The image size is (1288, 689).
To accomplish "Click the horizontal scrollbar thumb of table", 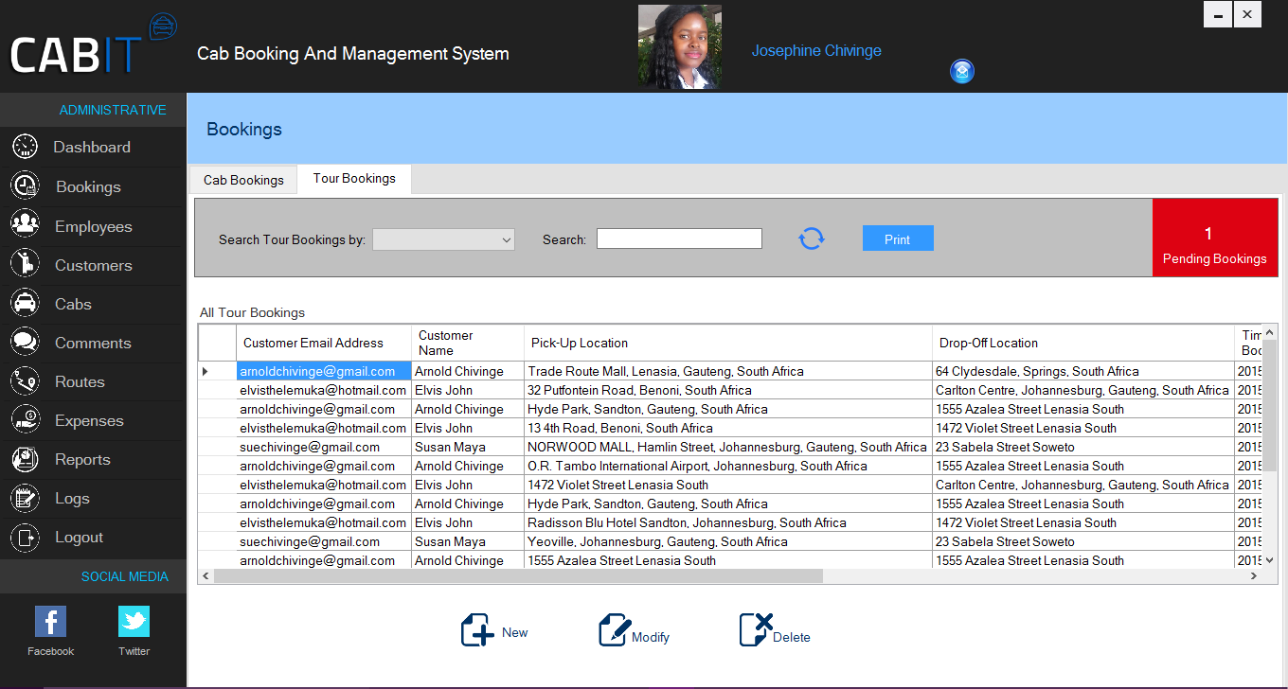I will [x=519, y=575].
